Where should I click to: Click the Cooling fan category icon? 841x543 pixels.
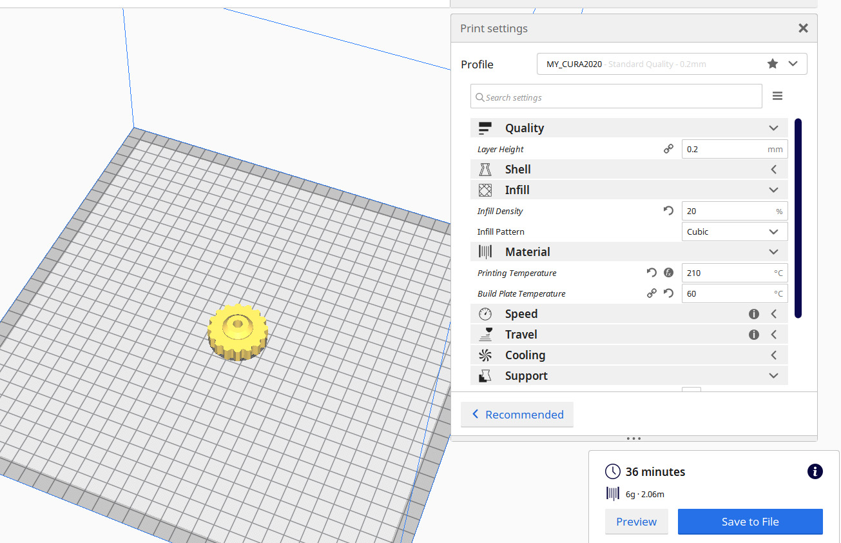pyautogui.click(x=485, y=355)
